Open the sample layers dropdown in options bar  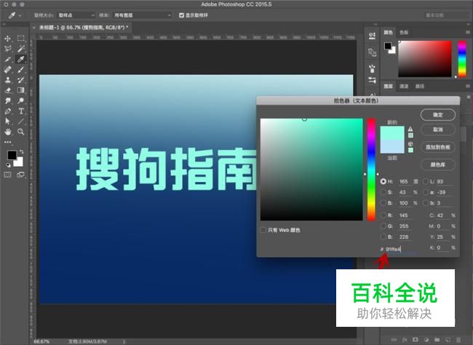click(142, 15)
